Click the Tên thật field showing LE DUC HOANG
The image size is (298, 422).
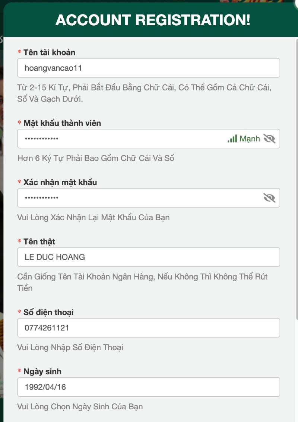148,257
